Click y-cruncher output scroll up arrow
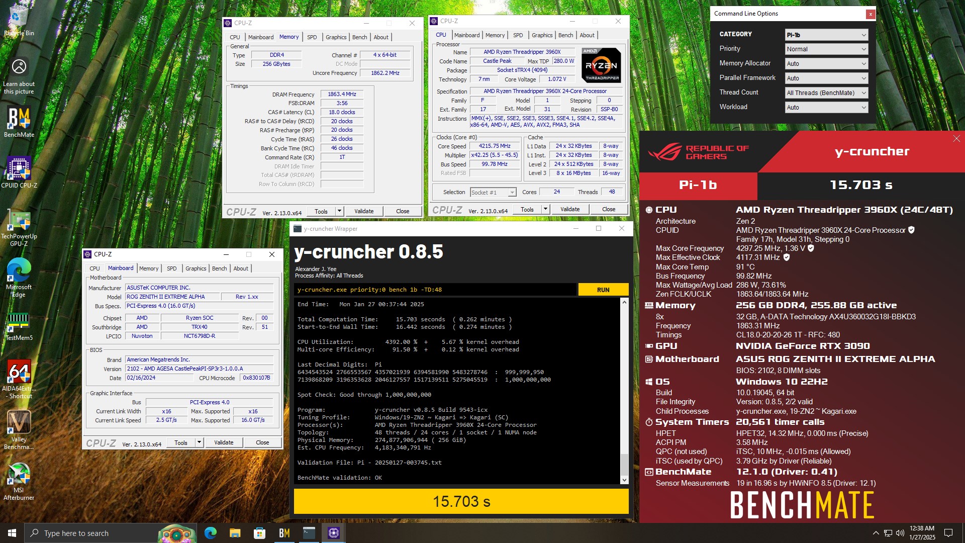The width and height of the screenshot is (965, 543). (x=624, y=302)
